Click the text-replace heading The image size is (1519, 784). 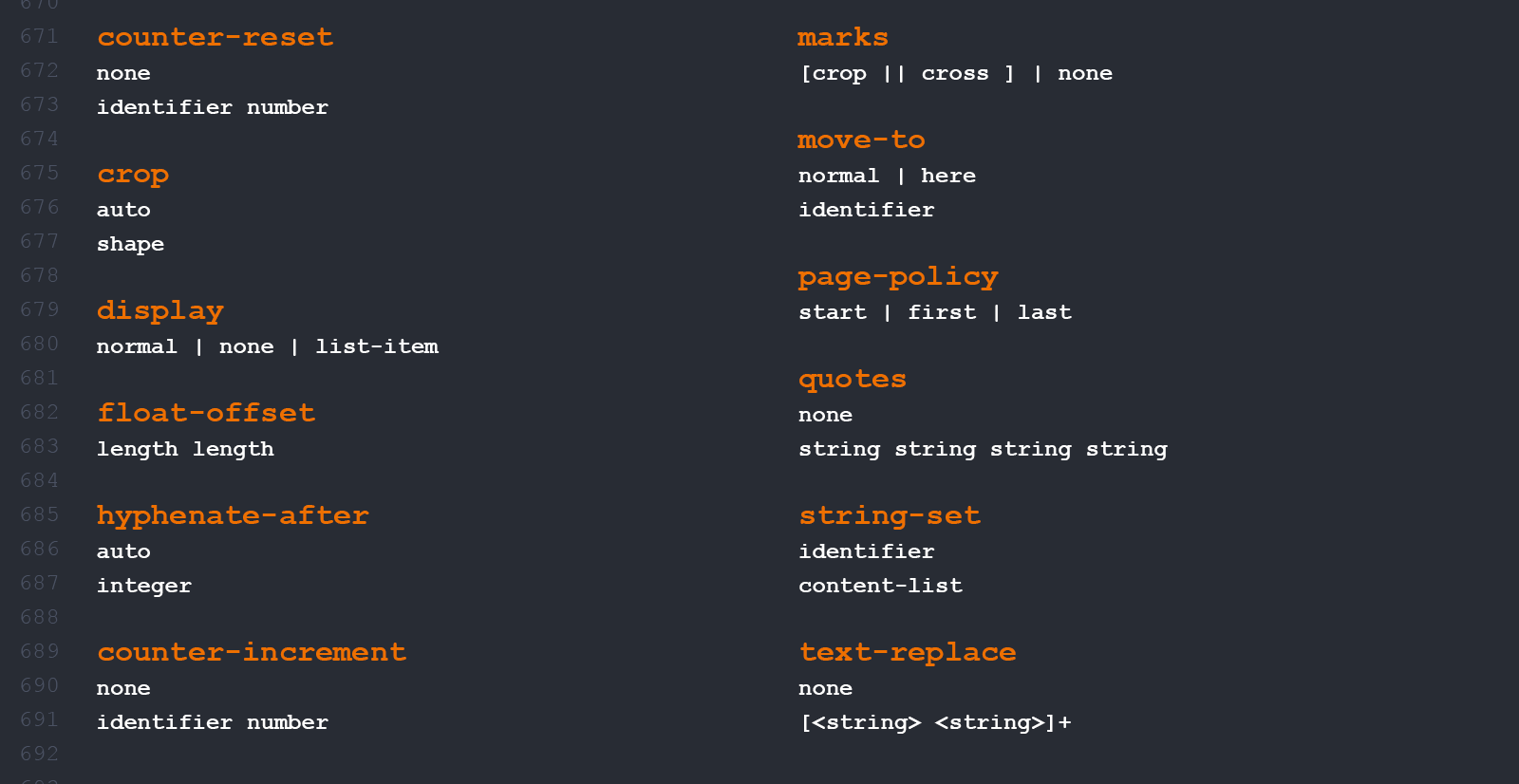908,653
